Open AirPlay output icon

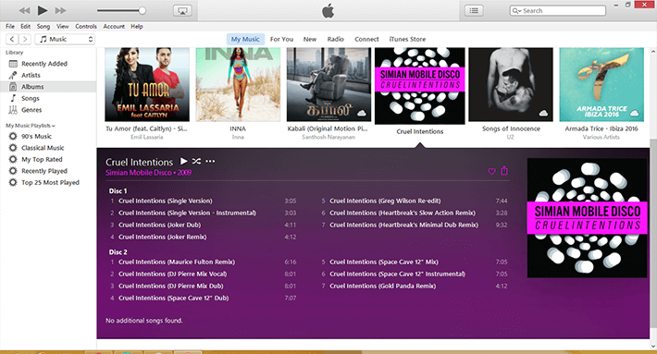[182, 11]
